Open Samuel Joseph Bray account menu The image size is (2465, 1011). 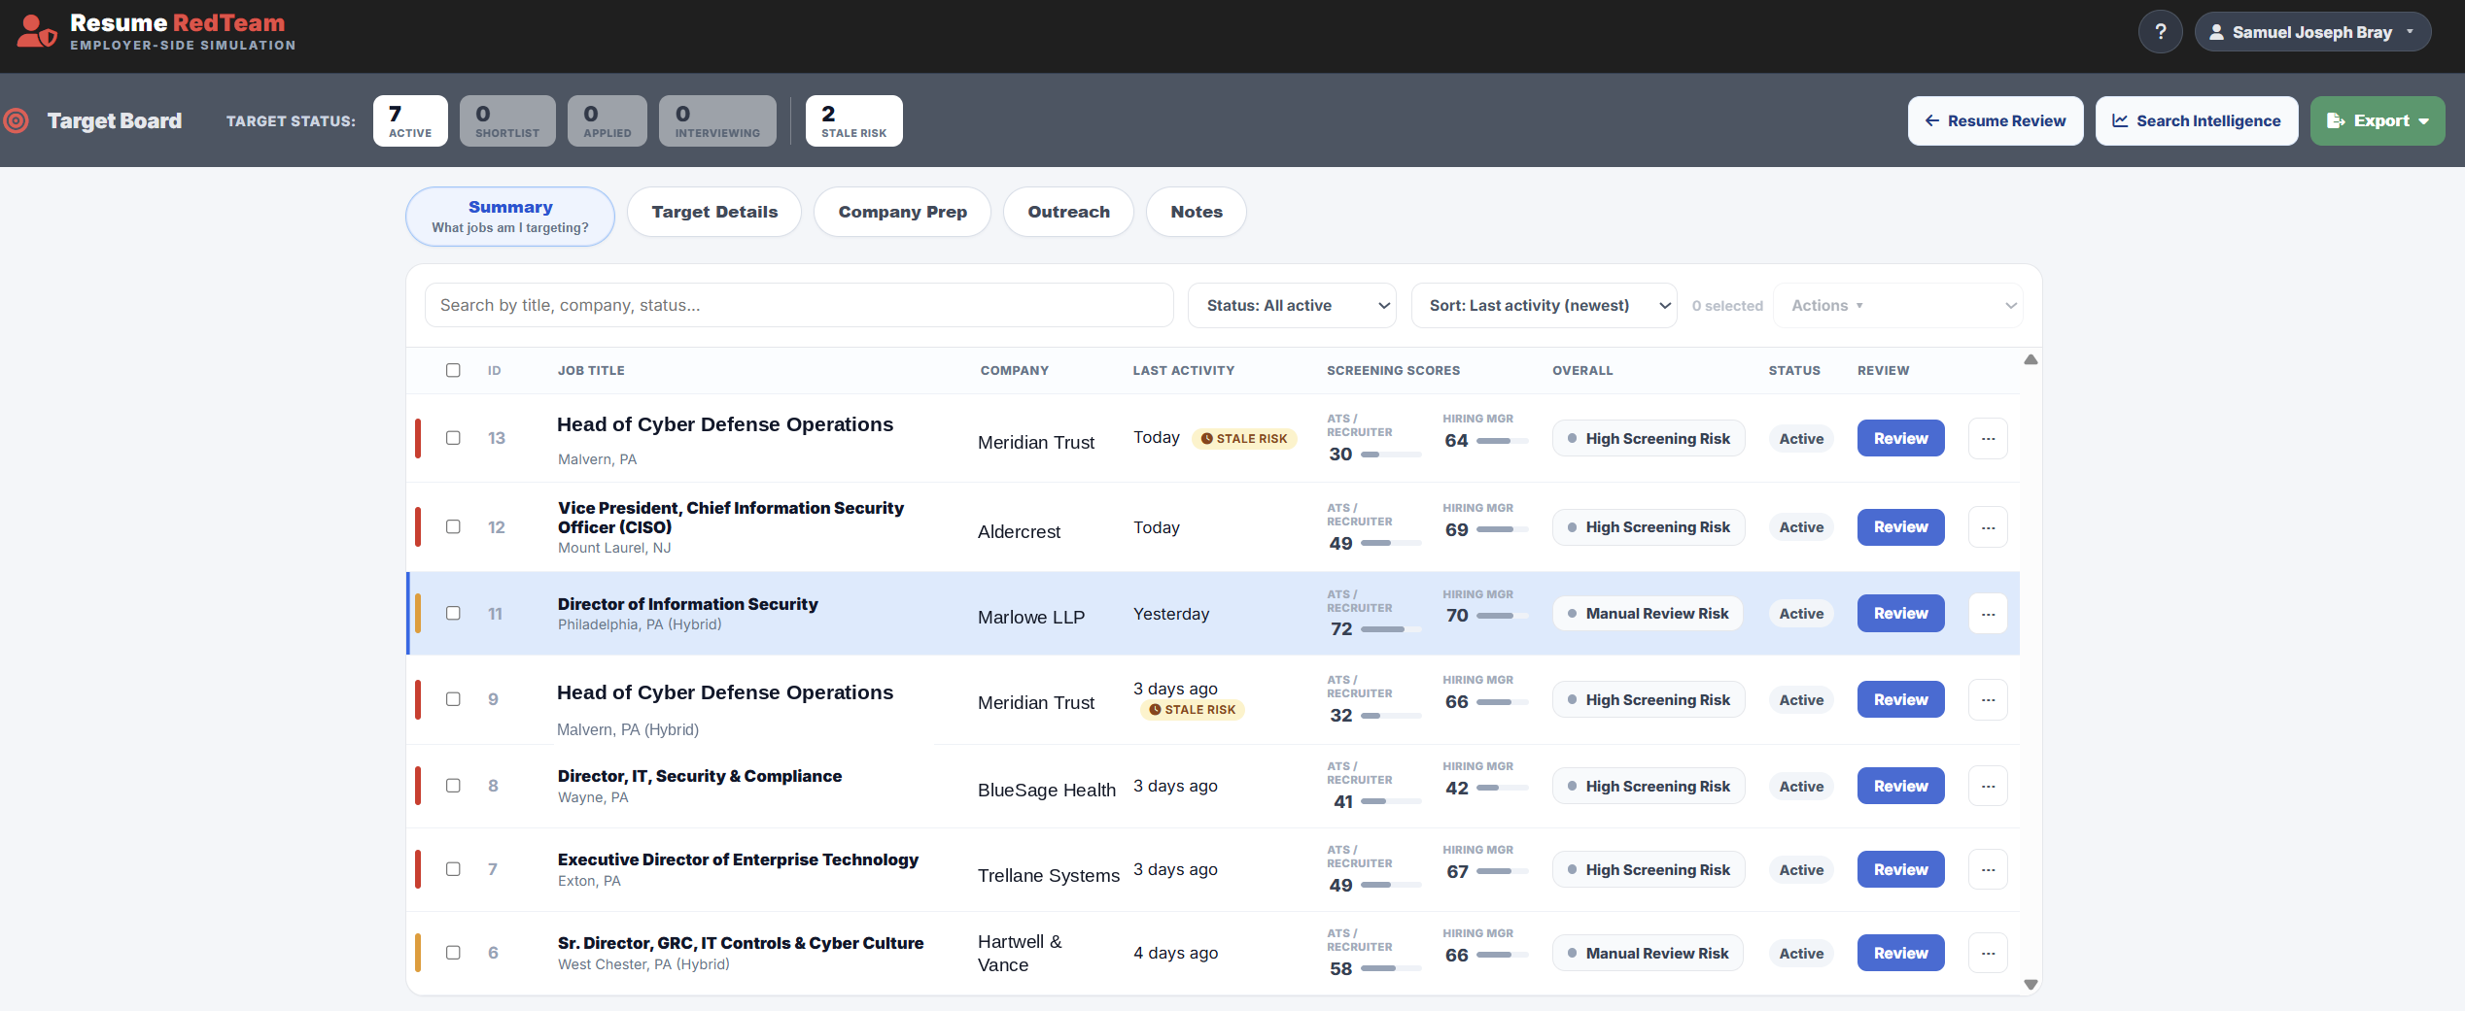(2312, 32)
